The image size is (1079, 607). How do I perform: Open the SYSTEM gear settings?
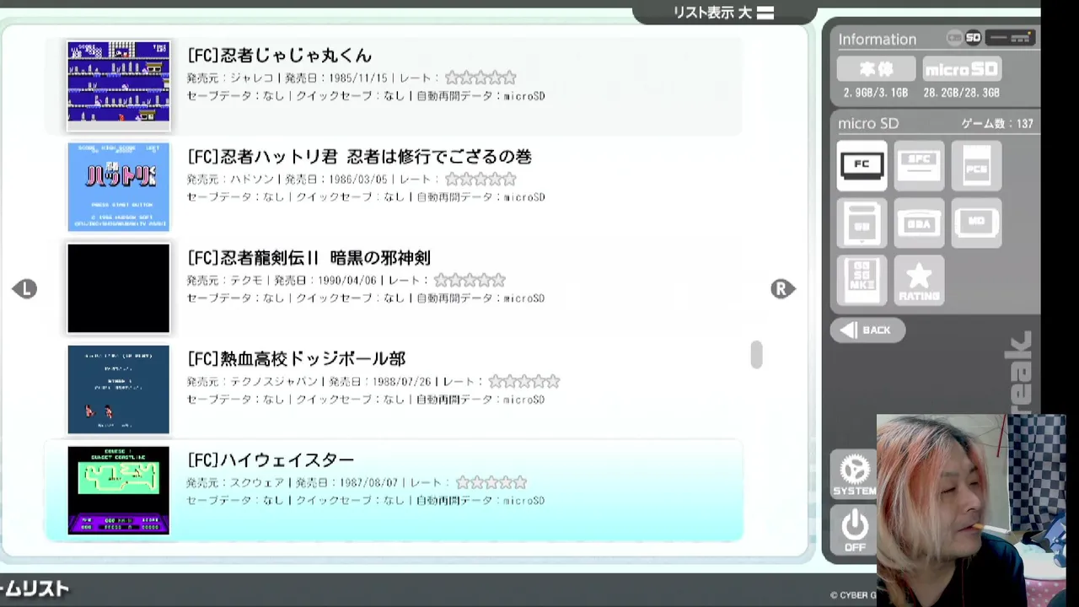(854, 474)
